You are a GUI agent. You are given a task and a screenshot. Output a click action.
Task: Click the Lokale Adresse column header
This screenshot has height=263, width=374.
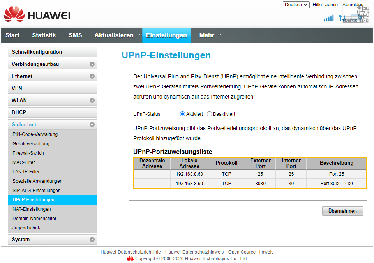[189, 163]
